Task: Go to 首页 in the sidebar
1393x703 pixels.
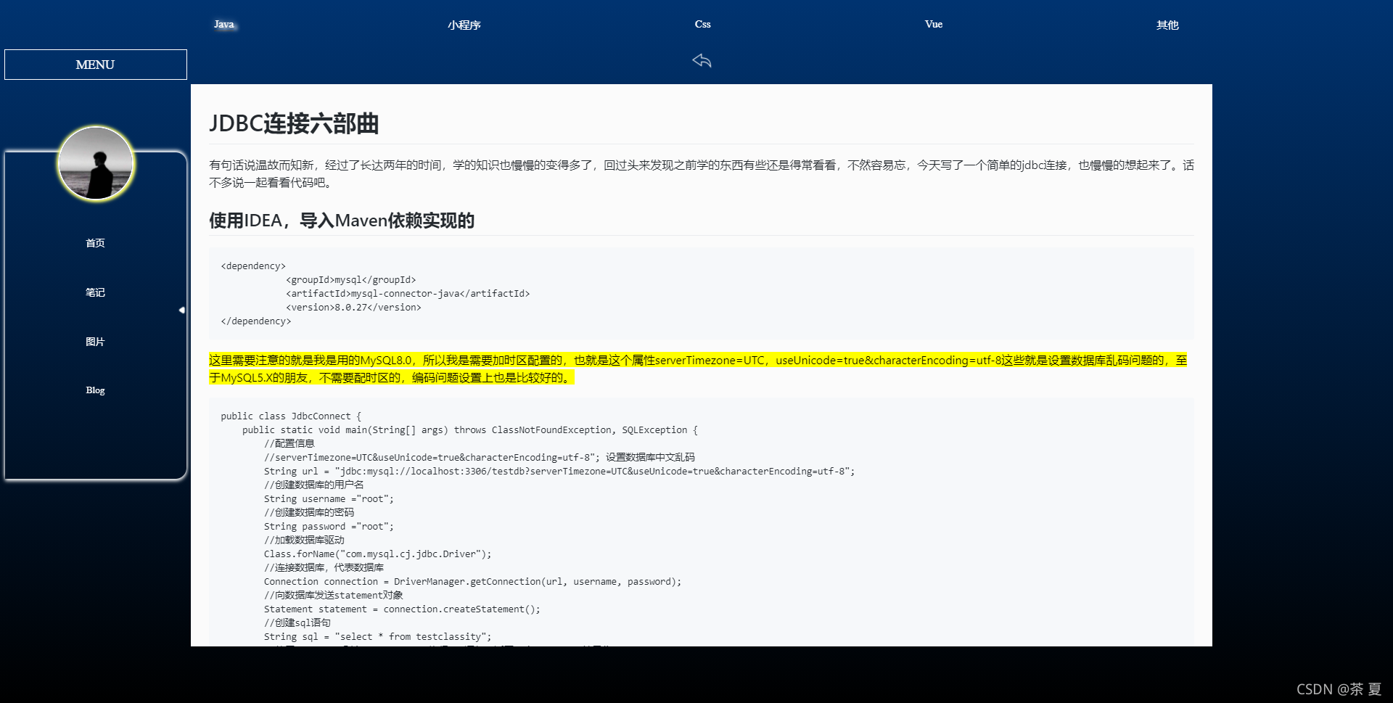Action: 95,243
